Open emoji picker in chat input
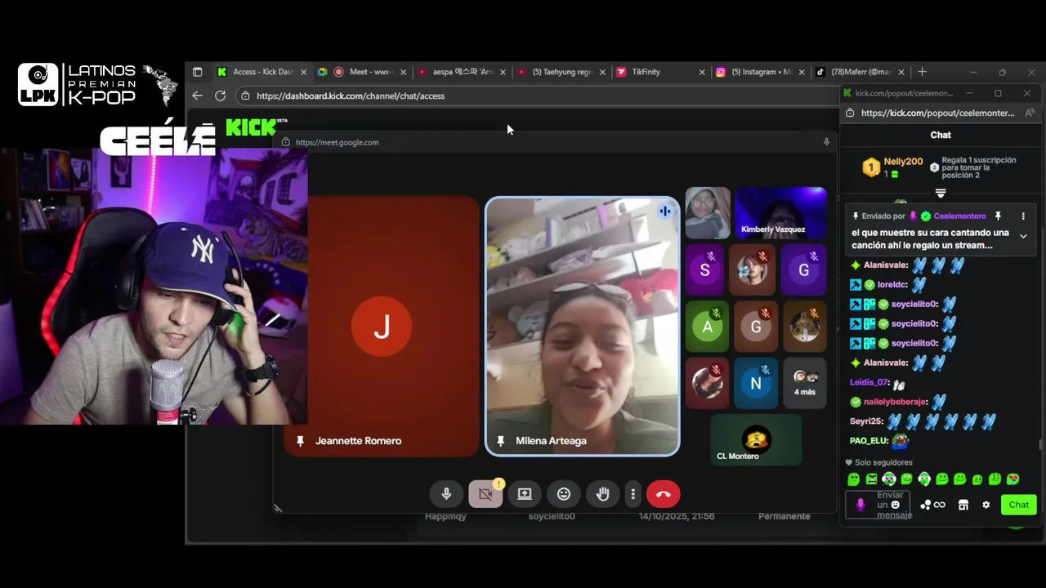Screen dimensions: 1046x588 point(895,505)
